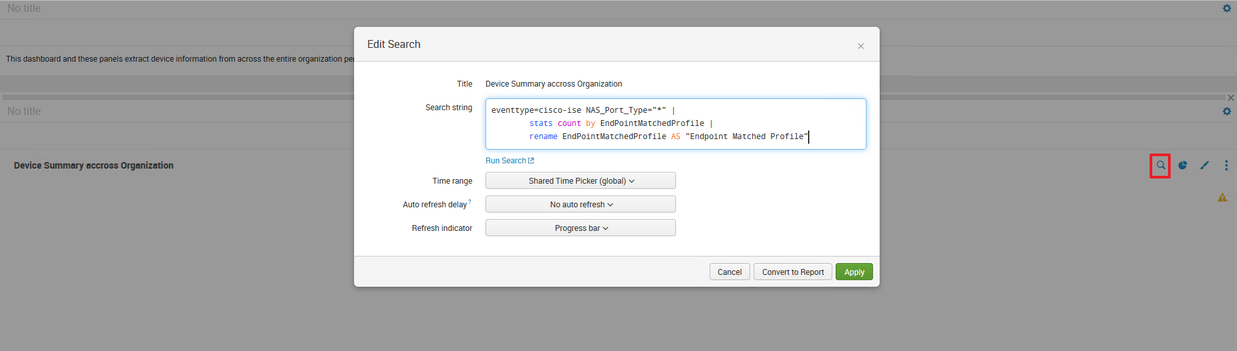Open the gear settings beside the second No title
The image size is (1237, 351).
click(1226, 112)
